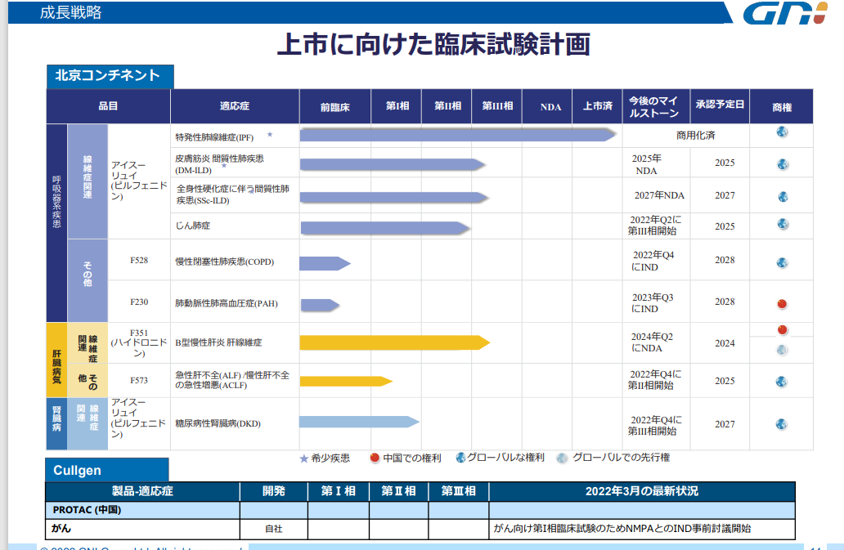Image resolution: width=844 pixels, height=550 pixels.
Task: Click the 承認予定日 column header
Action: tap(718, 107)
